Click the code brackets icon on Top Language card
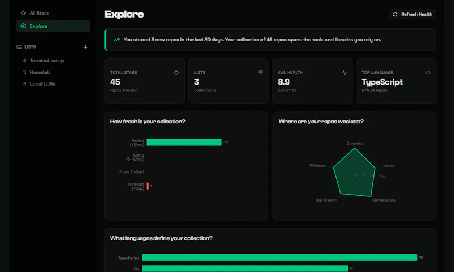 [x=428, y=73]
